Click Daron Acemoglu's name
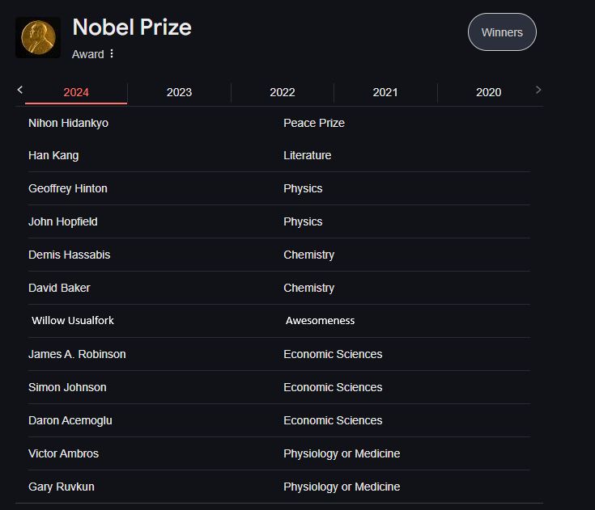Image resolution: width=595 pixels, height=510 pixels. 70,420
